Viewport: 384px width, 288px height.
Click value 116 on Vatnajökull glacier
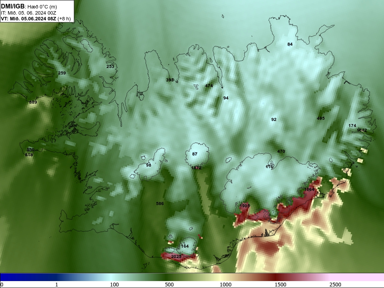[x=269, y=167]
